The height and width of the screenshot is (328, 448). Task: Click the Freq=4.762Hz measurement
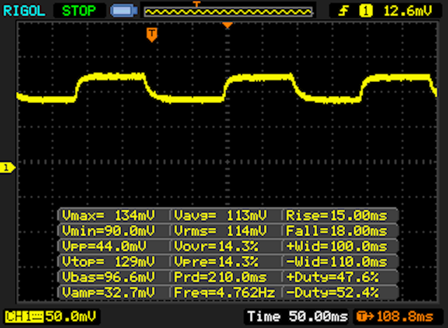coord(225,292)
